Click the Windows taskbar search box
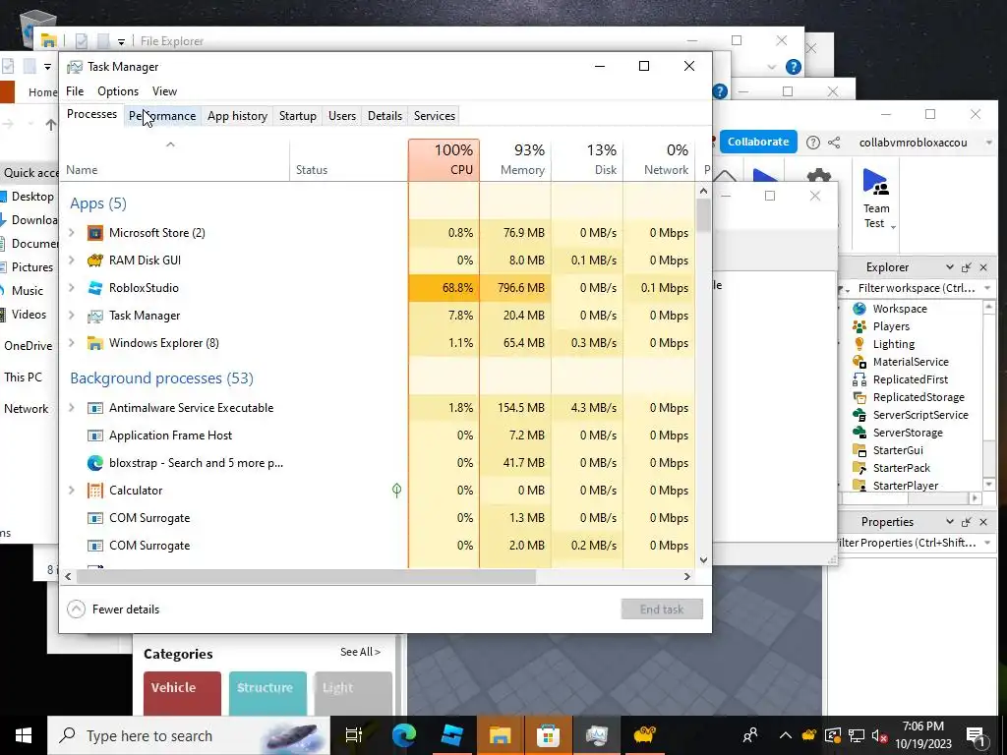1007x755 pixels. pos(188,735)
